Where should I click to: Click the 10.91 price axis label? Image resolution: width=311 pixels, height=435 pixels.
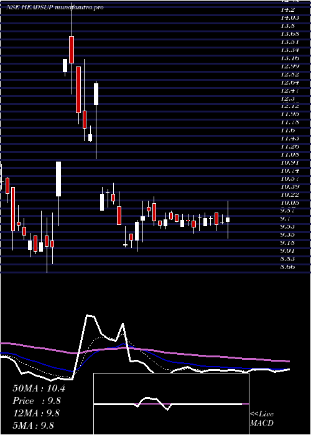[290, 162]
